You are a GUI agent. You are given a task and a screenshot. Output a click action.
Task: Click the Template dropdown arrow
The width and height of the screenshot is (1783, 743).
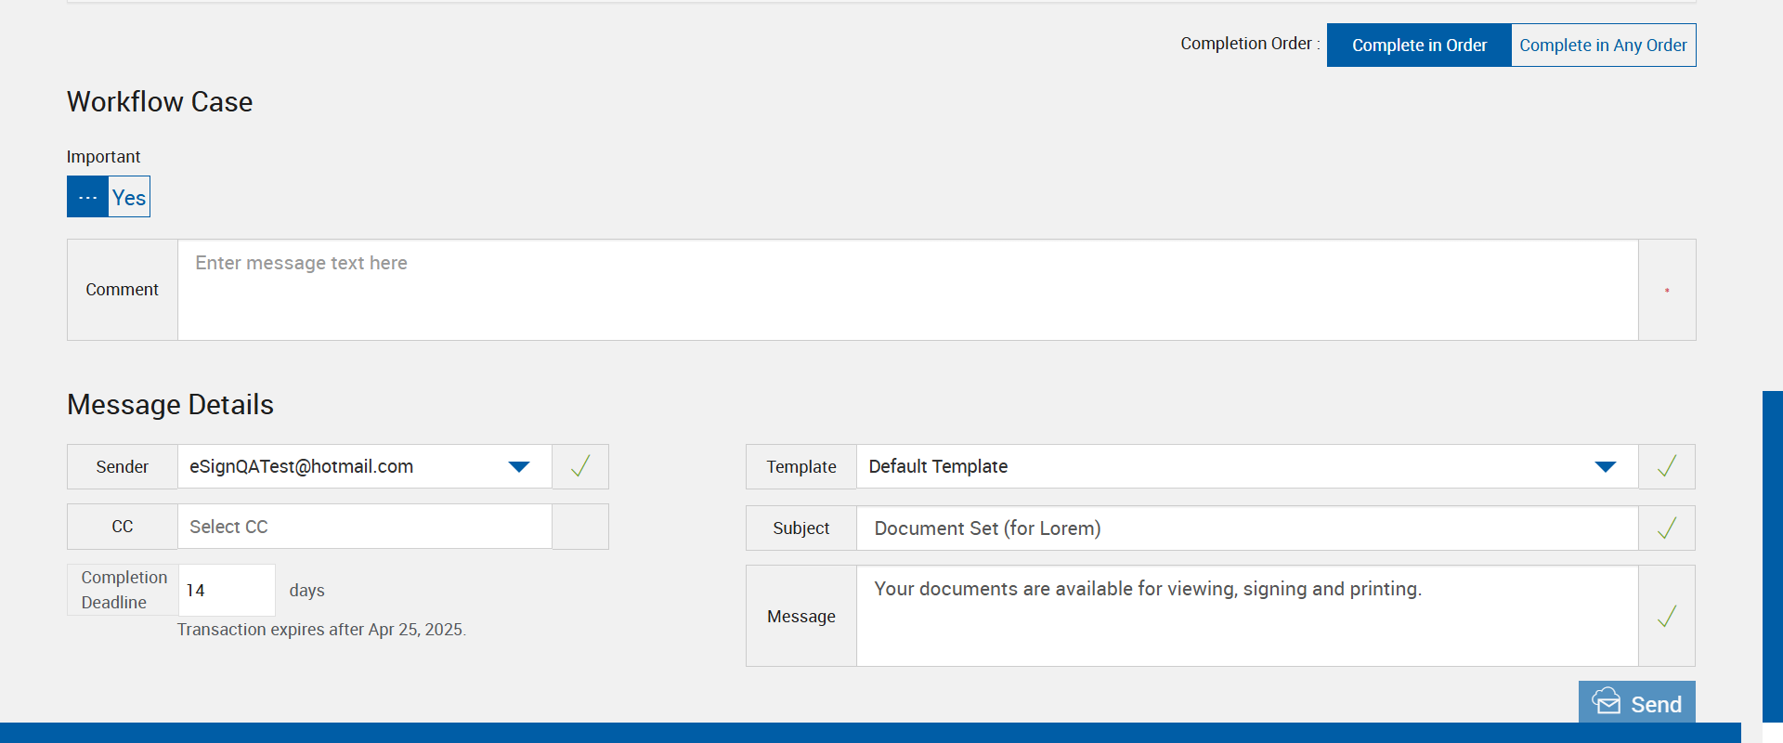coord(1606,466)
